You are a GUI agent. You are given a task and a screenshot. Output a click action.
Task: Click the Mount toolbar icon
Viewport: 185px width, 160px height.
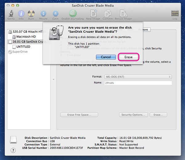tap(43, 14)
